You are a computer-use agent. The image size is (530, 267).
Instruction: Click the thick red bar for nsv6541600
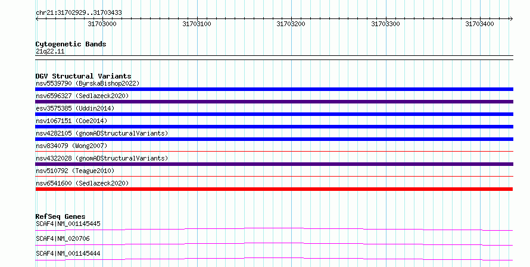coord(274,189)
